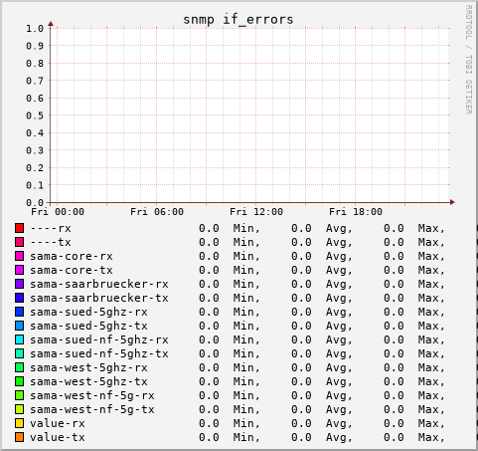Click the cyan swatch for sama-sued-nf-5ghz-rx
This screenshot has height=451, width=478.
[19, 339]
